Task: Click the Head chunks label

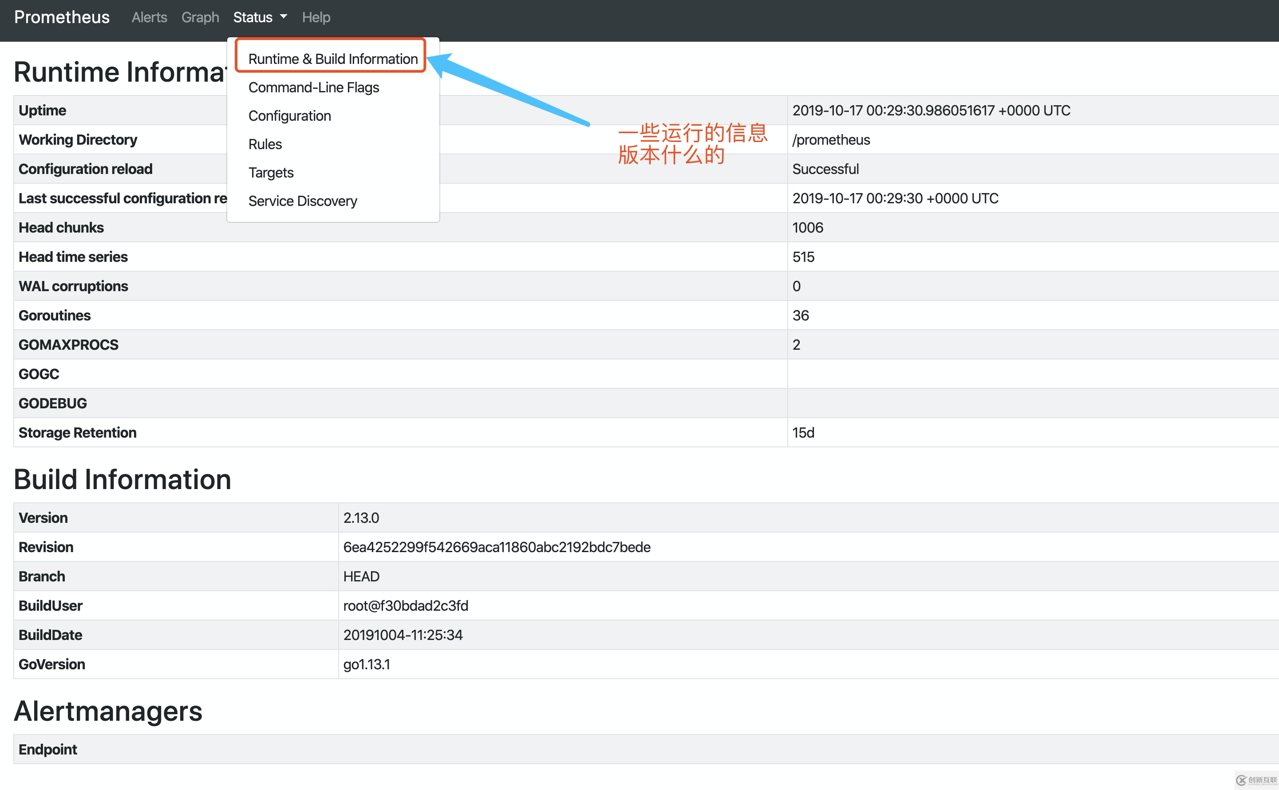Action: click(x=61, y=227)
